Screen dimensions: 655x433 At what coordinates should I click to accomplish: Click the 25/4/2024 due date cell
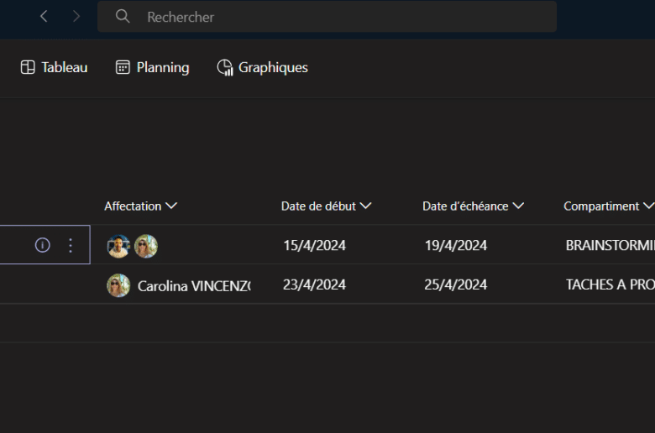pos(455,285)
